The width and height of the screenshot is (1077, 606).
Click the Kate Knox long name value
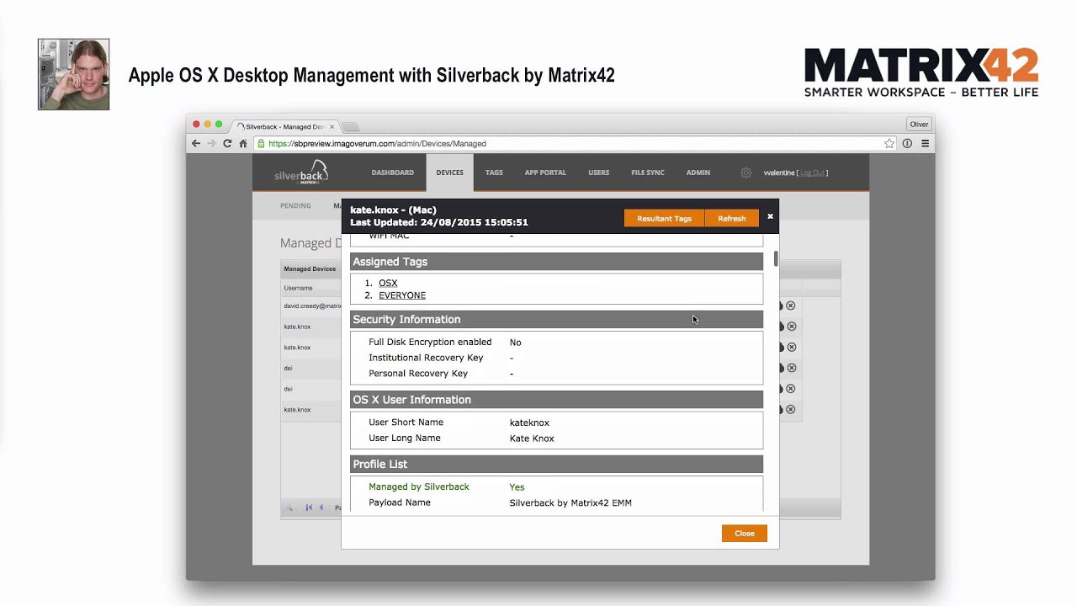(532, 439)
